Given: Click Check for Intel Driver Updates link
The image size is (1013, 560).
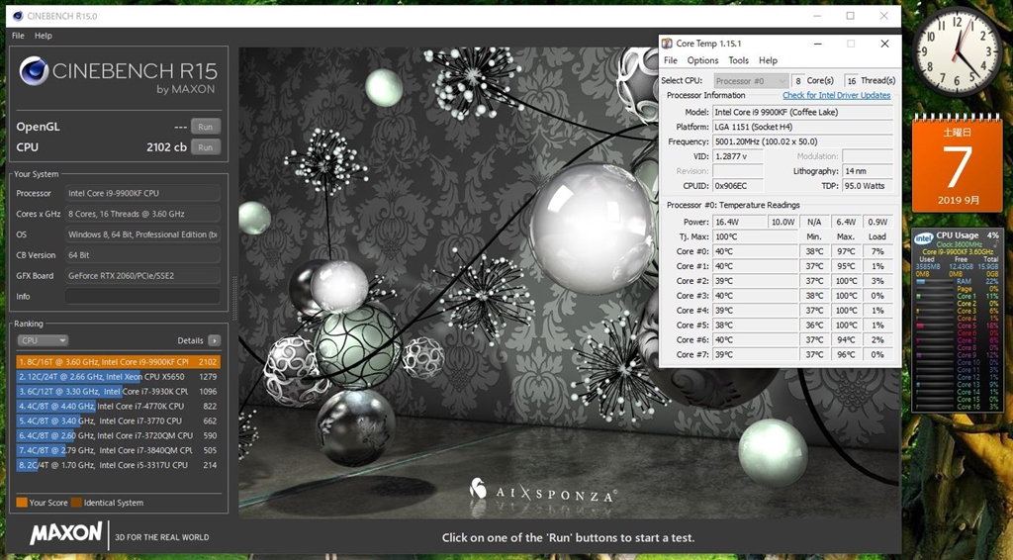Looking at the screenshot, I should click(x=836, y=96).
